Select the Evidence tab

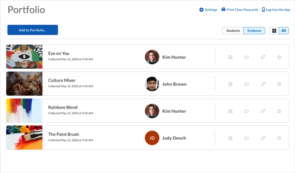click(254, 31)
